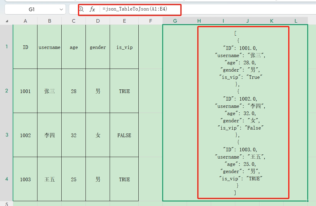The width and height of the screenshot is (316, 206).
Task: Select column G header
Action: tap(175, 21)
